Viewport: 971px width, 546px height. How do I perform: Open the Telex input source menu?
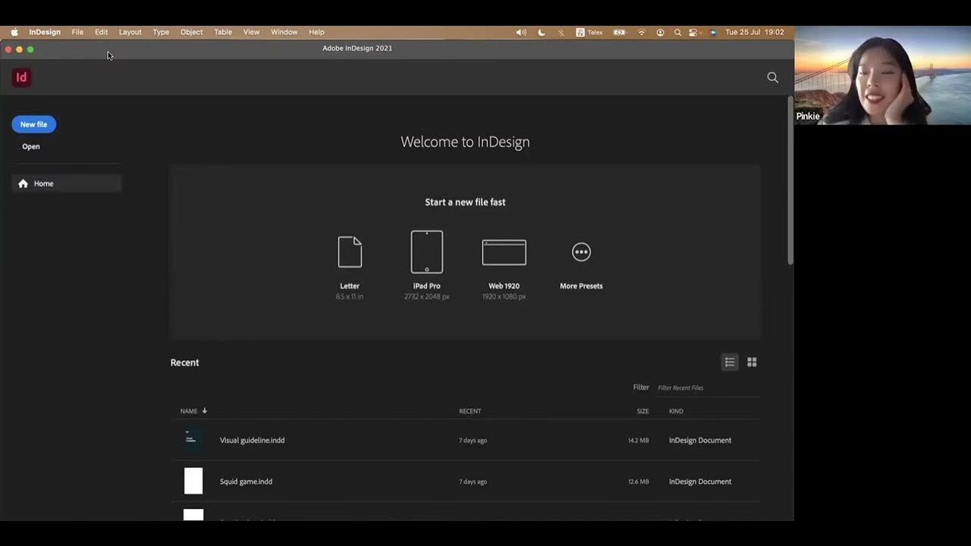click(589, 32)
